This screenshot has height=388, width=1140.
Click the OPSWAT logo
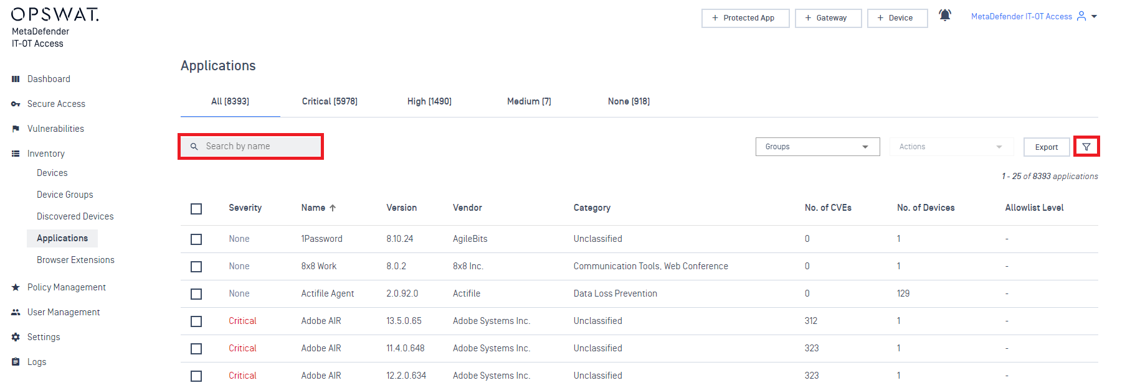55,14
